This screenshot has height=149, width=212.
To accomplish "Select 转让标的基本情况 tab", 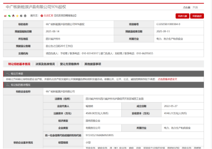I will [x=19, y=64].
